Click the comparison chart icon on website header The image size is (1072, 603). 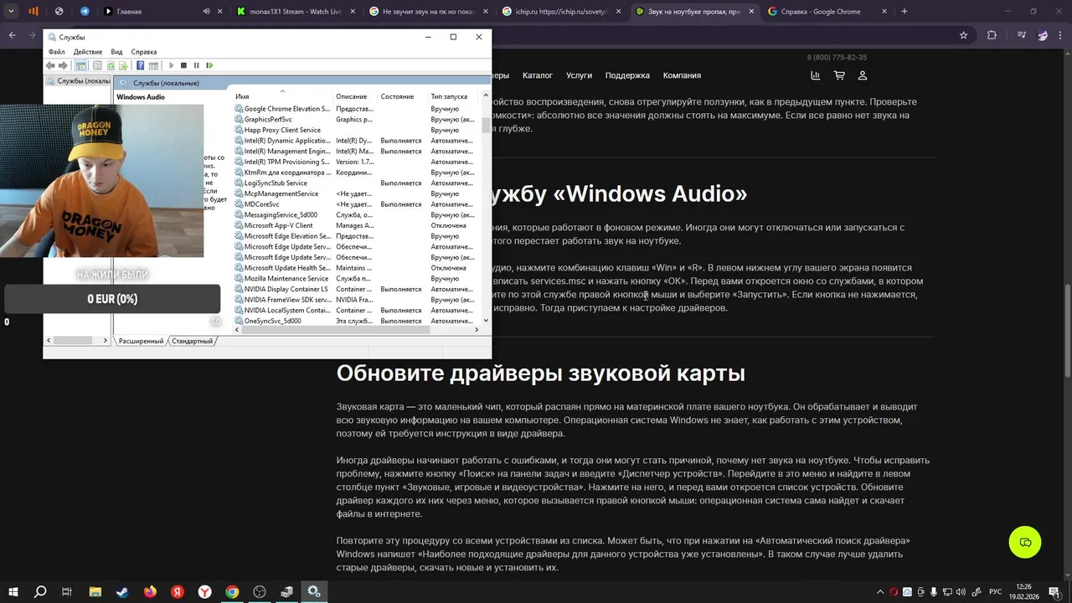click(816, 75)
